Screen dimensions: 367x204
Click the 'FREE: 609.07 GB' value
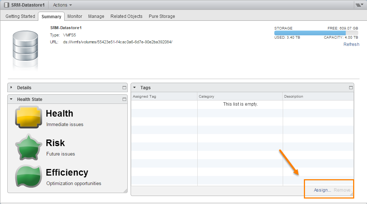tap(343, 28)
